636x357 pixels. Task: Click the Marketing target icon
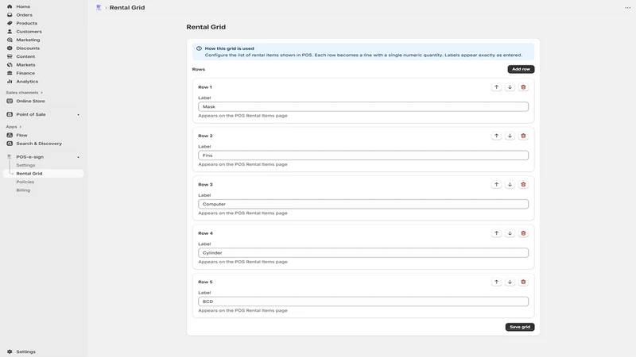tap(10, 40)
